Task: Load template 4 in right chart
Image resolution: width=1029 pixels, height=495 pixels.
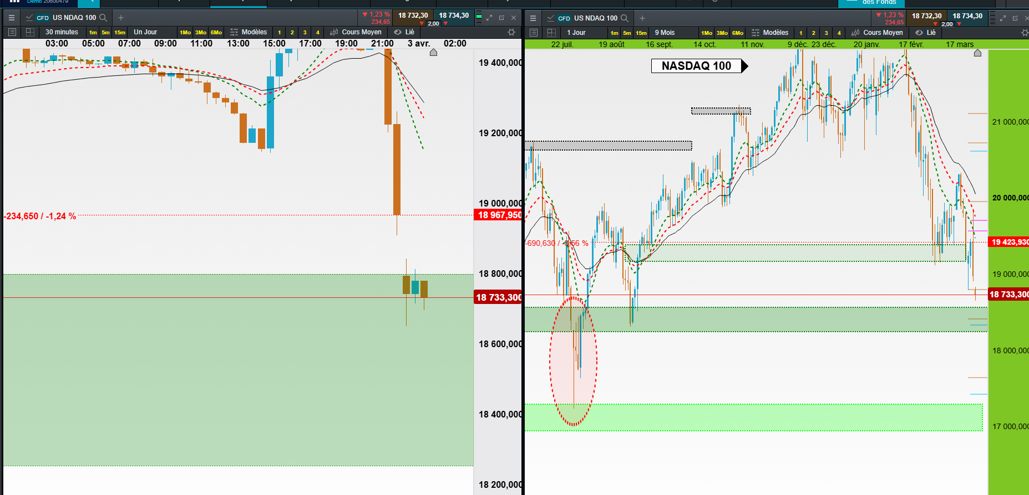Action: click(839, 33)
